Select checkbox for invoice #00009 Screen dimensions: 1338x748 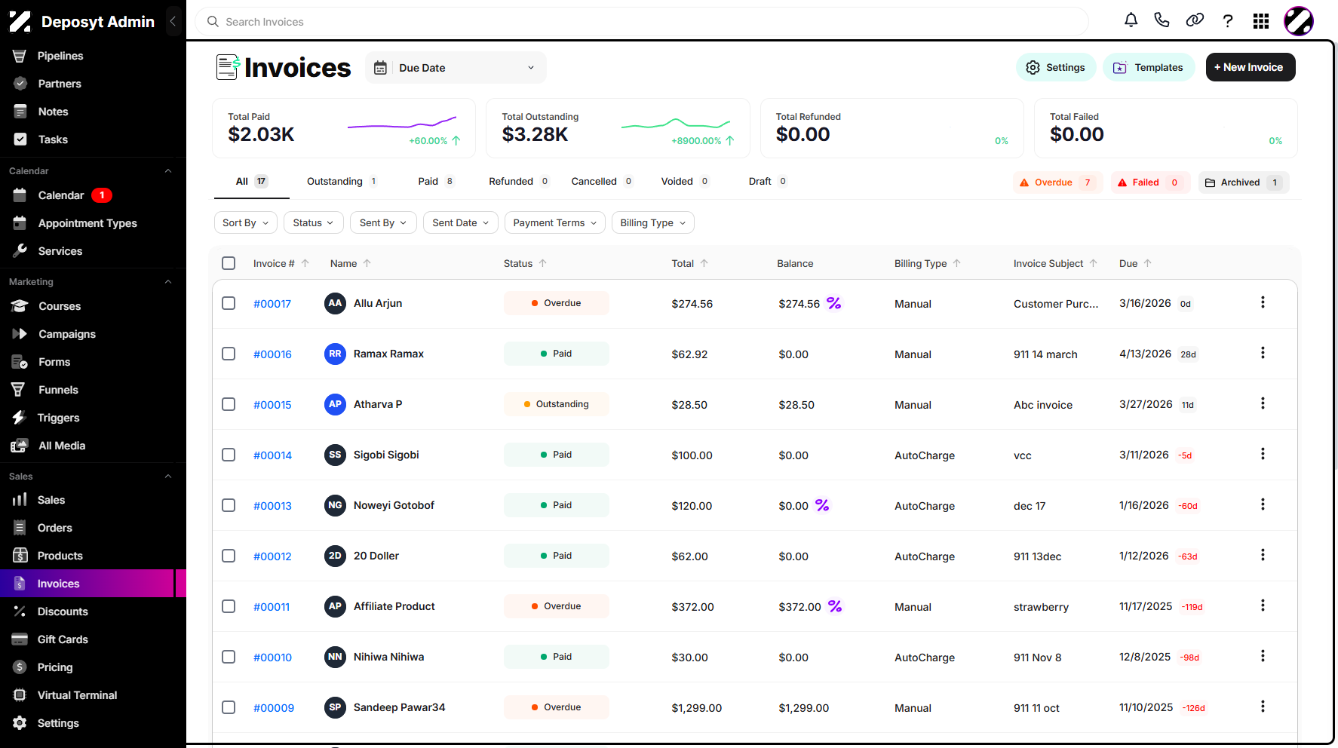click(x=229, y=707)
